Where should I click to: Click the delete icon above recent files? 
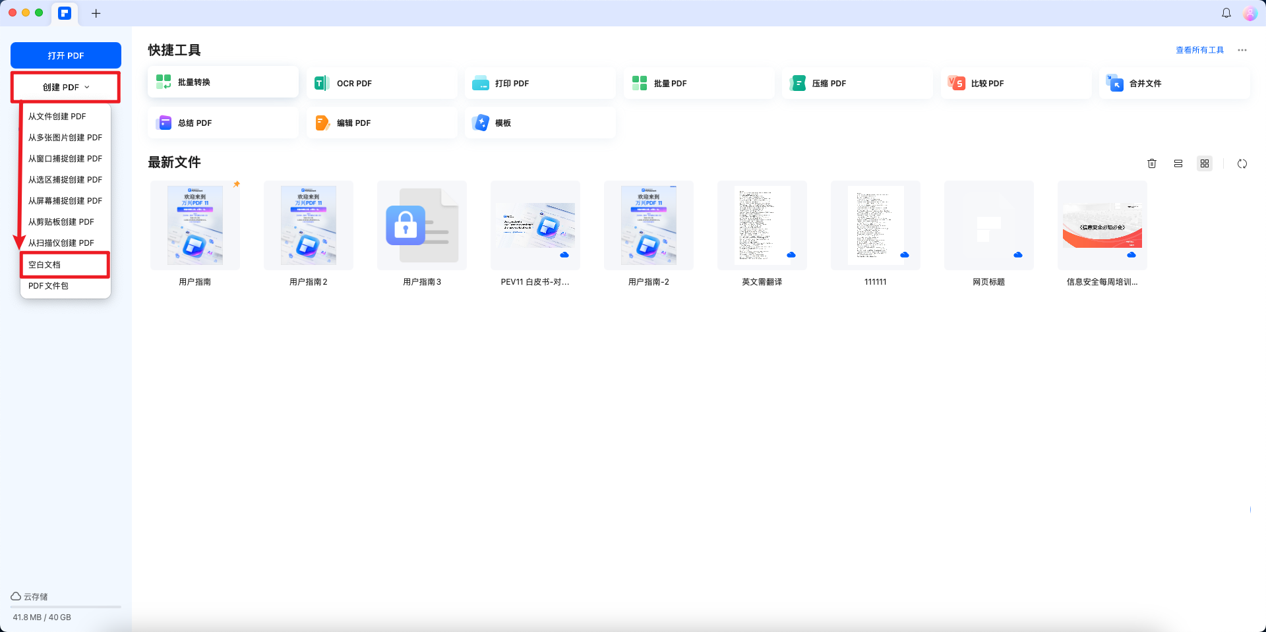click(x=1152, y=163)
